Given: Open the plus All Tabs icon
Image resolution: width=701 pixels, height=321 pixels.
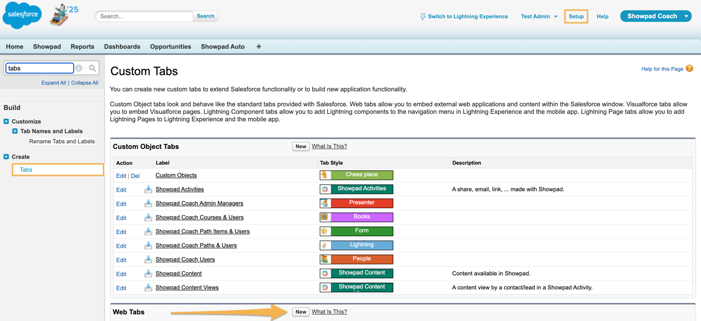Looking at the screenshot, I should [259, 47].
